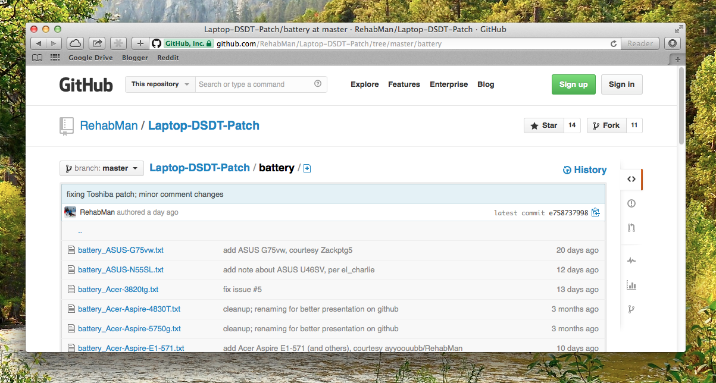Open Pull Requests sidebar icon
Image resolution: width=716 pixels, height=383 pixels.
pyautogui.click(x=631, y=228)
